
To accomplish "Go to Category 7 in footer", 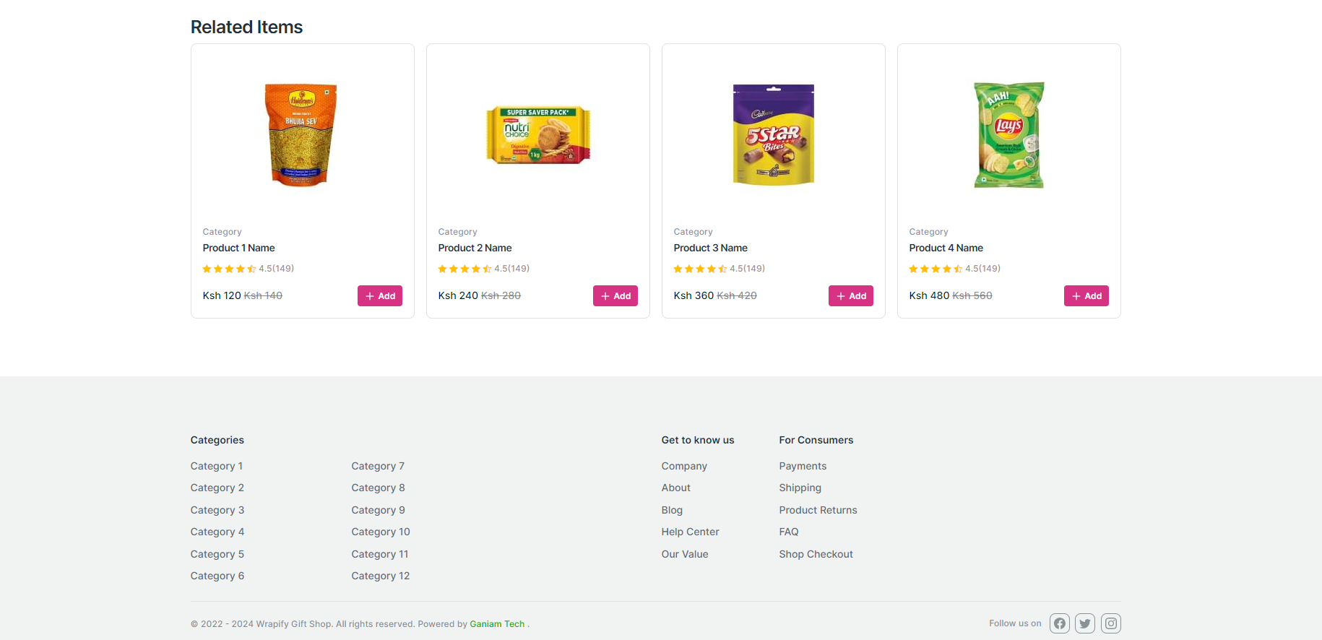I will (378, 466).
